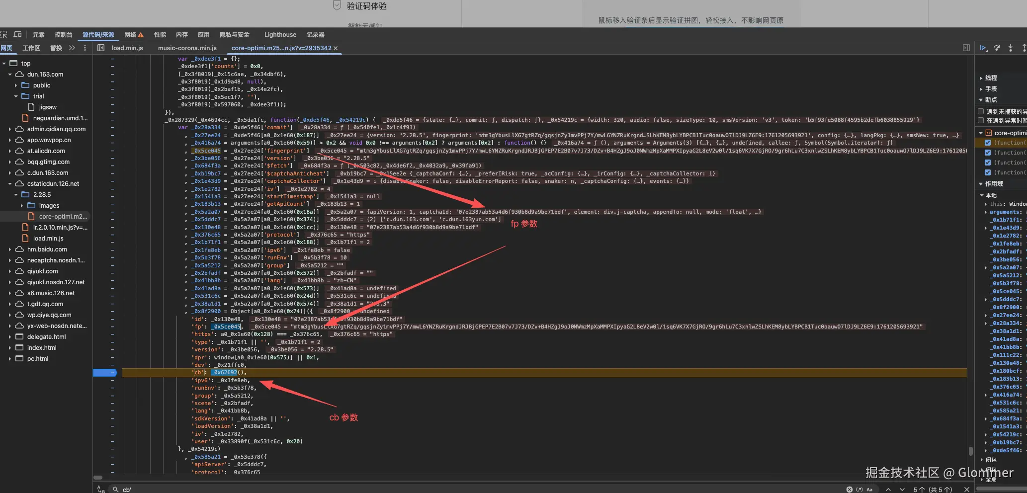1027x493 pixels.
Task: Hide the debugger sidebar panel
Action: tap(966, 48)
